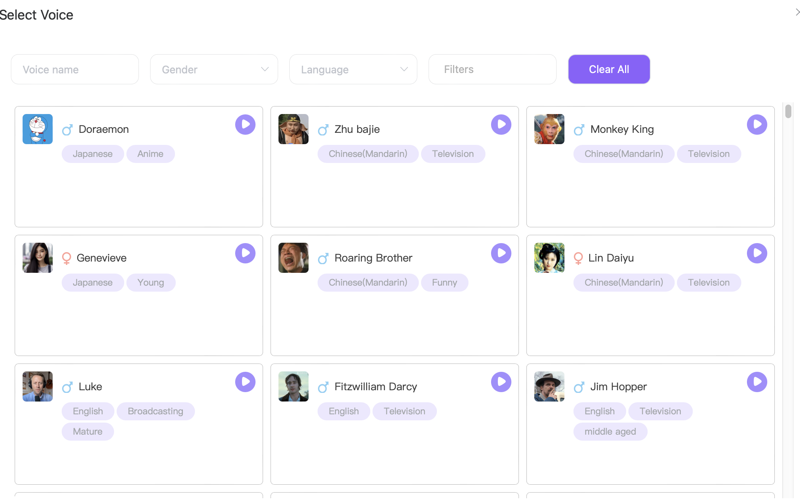
Task: Play the Genevieve voice sample
Action: [x=245, y=253]
